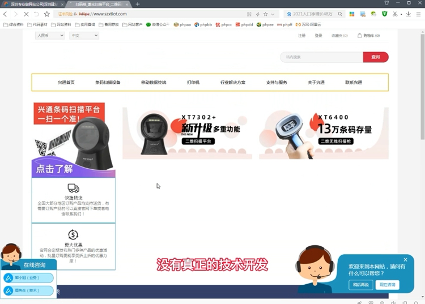Close the active scanner site tab
The width and height of the screenshot is (425, 304).
(x=126, y=5)
